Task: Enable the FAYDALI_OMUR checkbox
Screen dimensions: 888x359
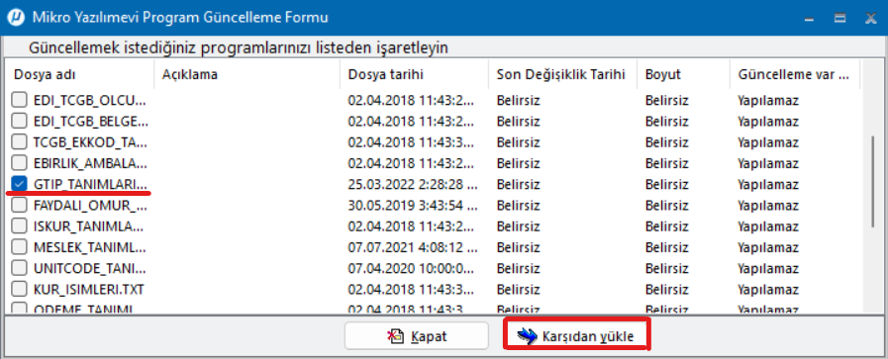Action: pyautogui.click(x=19, y=206)
